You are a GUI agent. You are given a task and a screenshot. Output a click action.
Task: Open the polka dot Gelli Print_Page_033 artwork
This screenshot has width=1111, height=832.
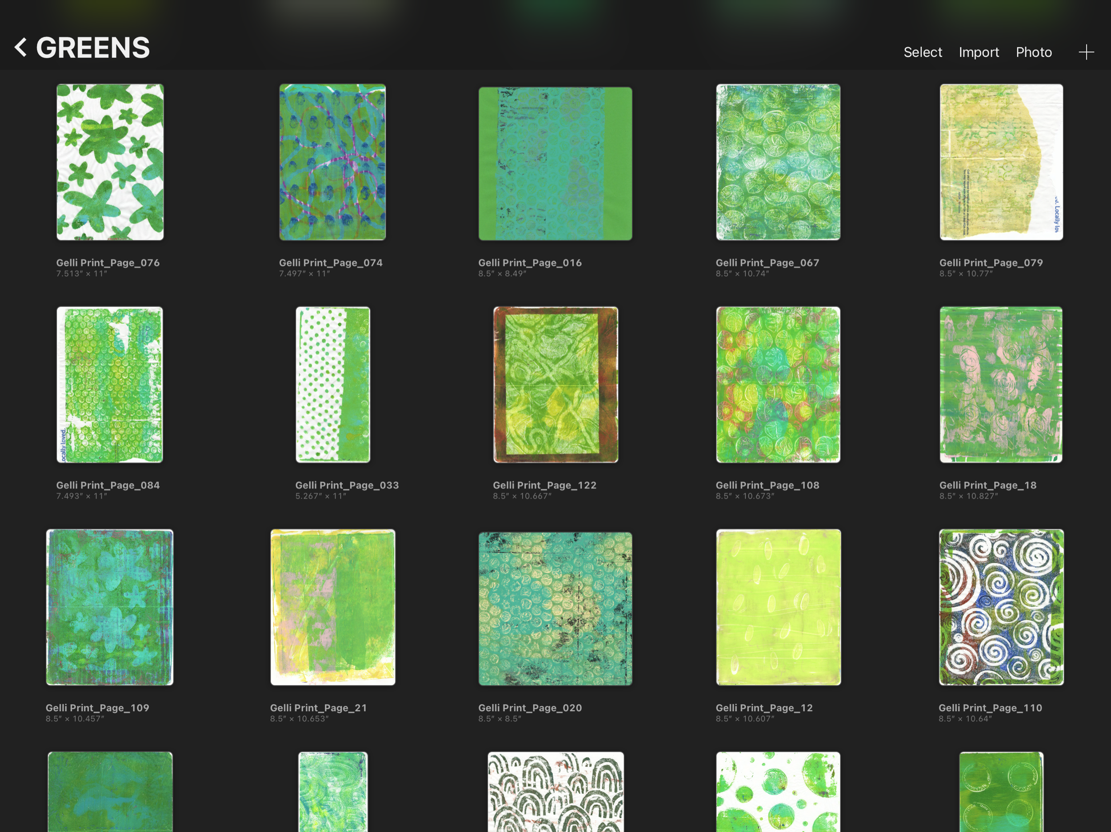332,384
